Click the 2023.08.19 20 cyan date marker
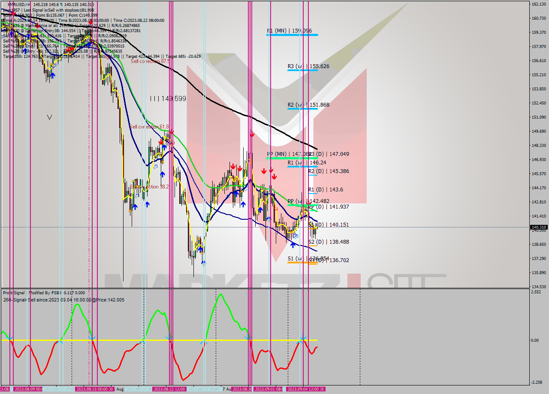This screenshot has height=394, width=549. point(138,389)
